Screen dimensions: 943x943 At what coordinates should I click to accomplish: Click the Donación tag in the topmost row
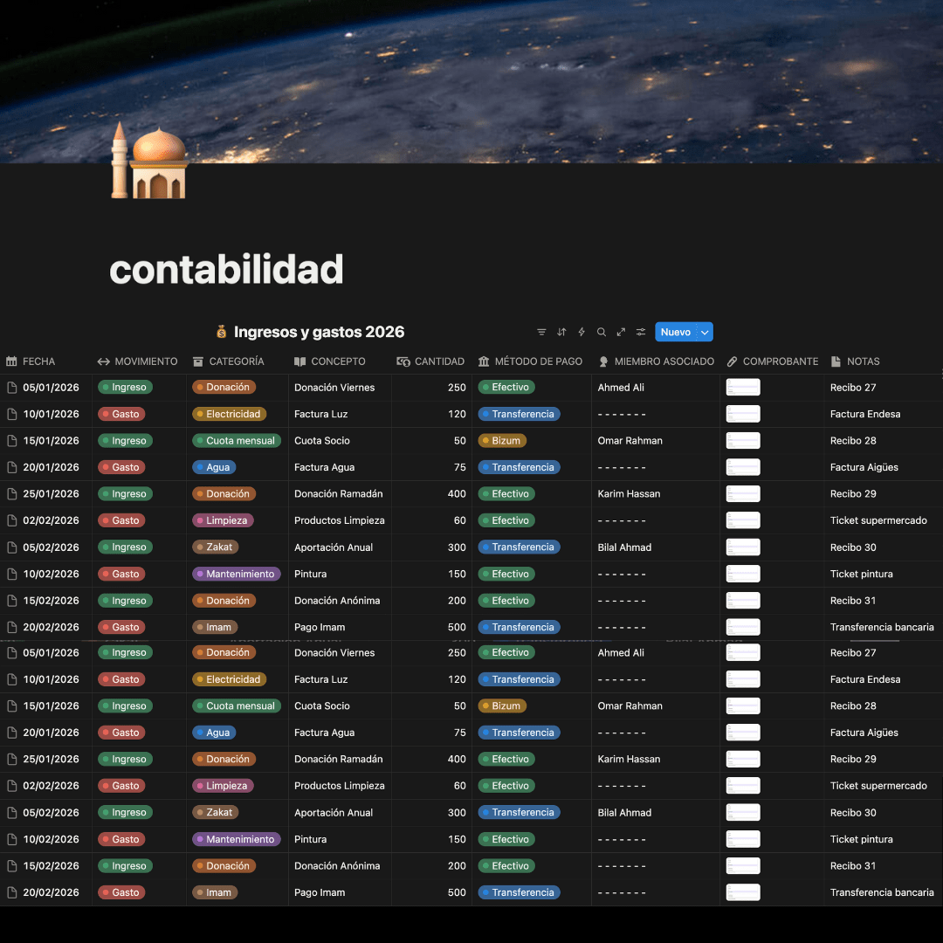click(x=224, y=388)
